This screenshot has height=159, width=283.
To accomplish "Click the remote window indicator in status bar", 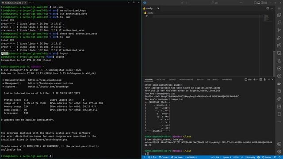I will (144, 157).
